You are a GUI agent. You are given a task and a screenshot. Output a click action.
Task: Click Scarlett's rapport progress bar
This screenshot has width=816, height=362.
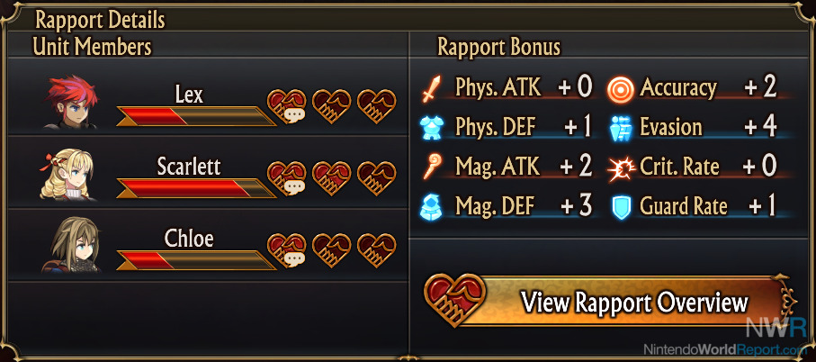pos(195,188)
